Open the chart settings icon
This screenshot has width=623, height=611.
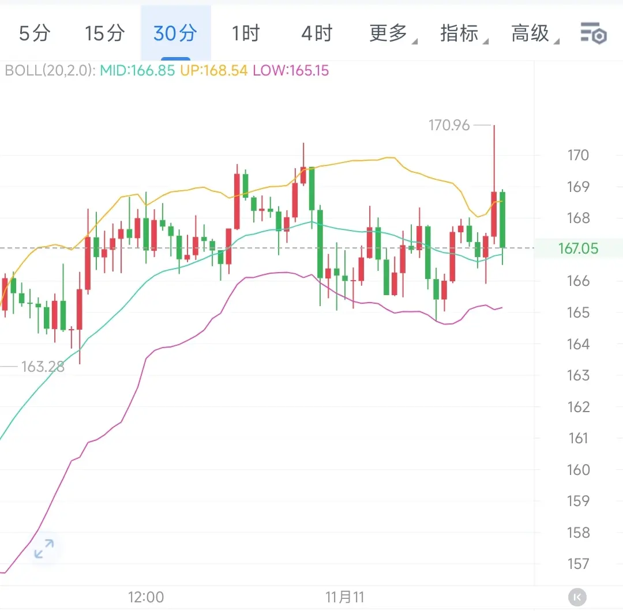pyautogui.click(x=593, y=33)
